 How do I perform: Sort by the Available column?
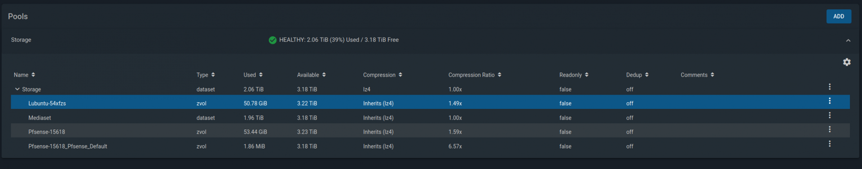point(311,75)
